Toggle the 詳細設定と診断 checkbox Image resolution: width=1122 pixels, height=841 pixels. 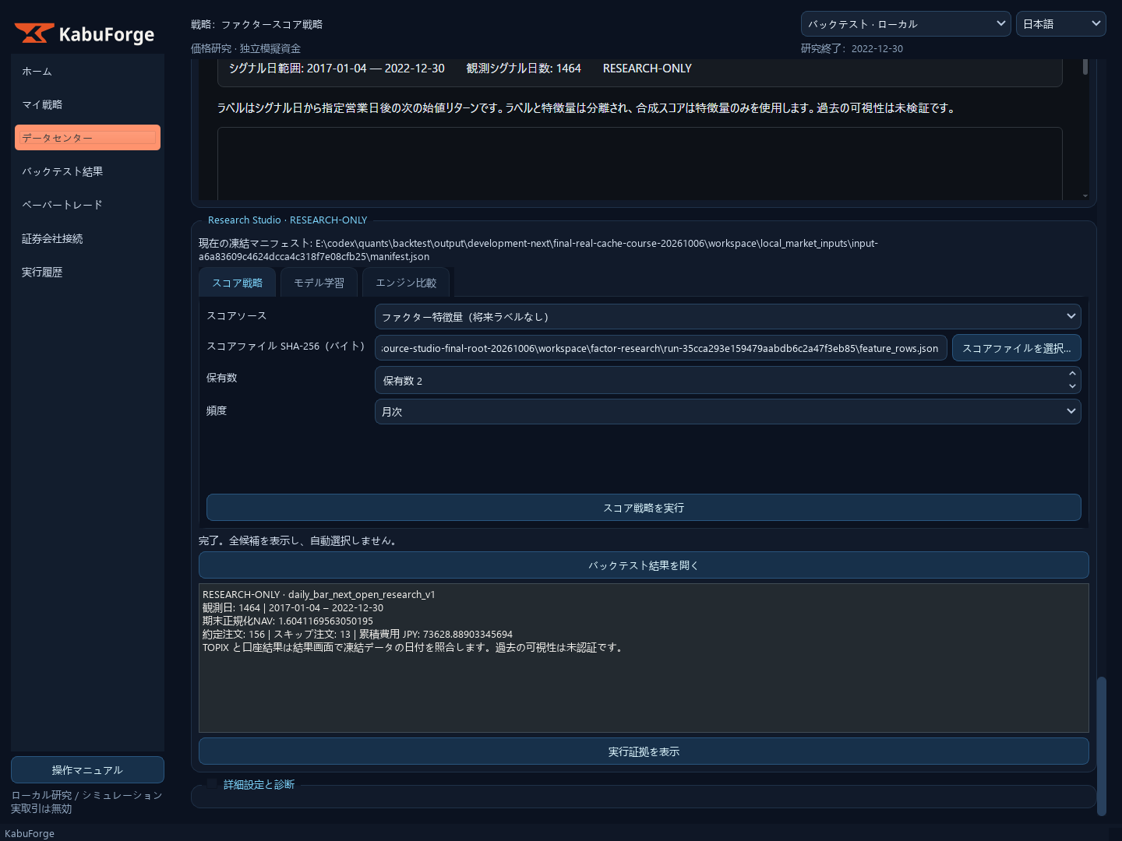212,784
